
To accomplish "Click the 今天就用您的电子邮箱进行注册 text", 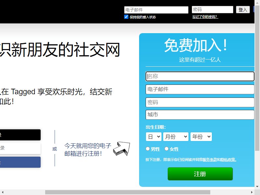I will (x=88, y=149).
